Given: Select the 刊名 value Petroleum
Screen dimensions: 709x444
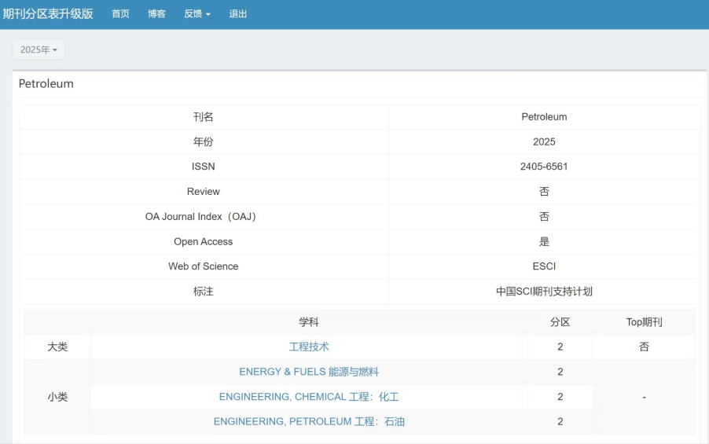Looking at the screenshot, I should click(544, 116).
